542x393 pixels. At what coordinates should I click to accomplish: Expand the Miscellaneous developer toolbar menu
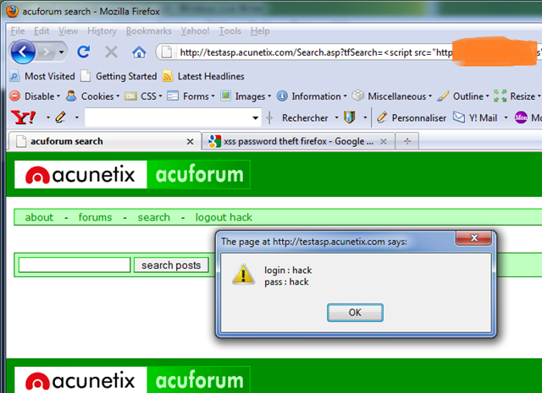(x=392, y=96)
